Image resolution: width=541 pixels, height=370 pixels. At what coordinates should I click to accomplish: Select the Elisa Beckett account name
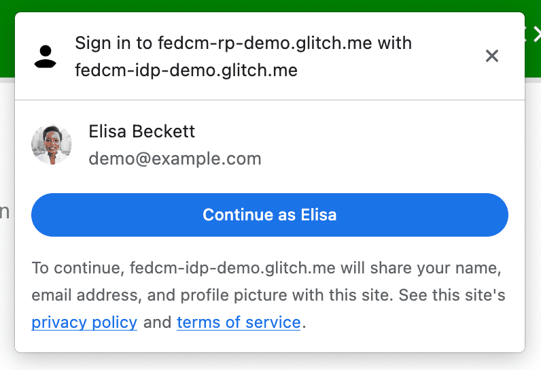(142, 131)
